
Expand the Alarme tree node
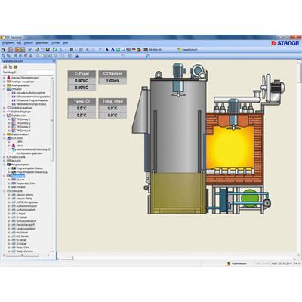click(x=5, y=78)
